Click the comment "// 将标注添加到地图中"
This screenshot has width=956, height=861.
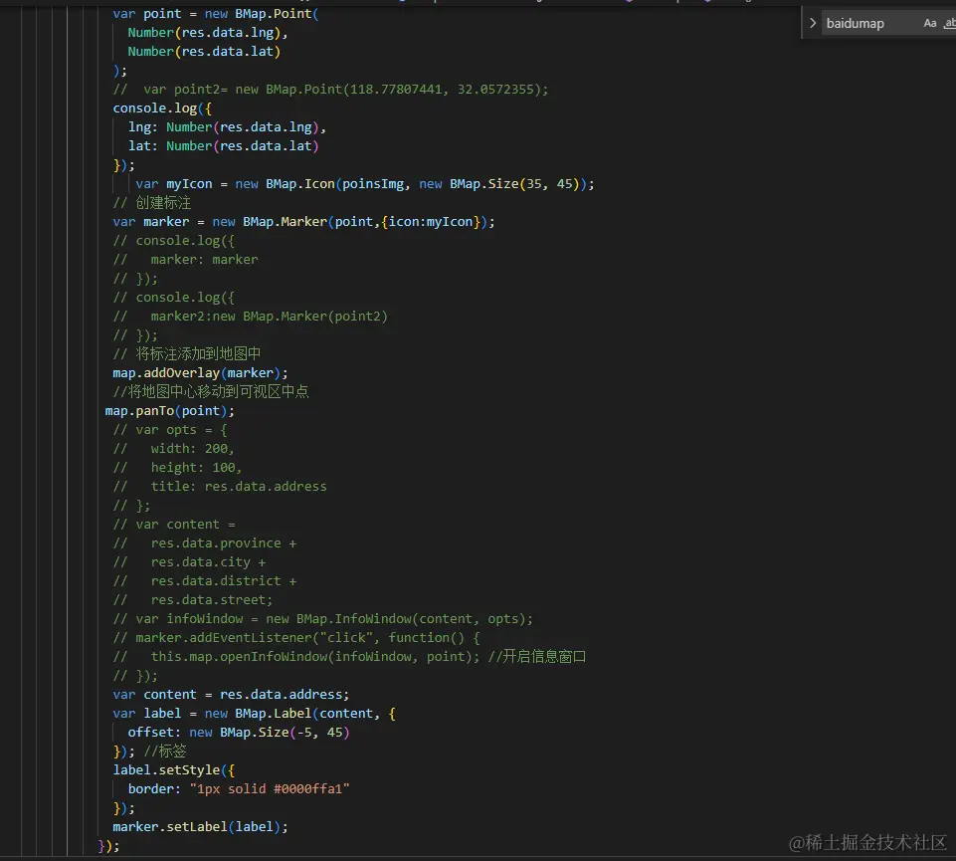coord(187,353)
